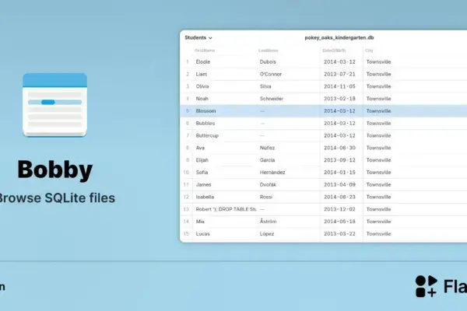Select the cell 'James'
This screenshot has width=467, height=311.
click(203, 184)
